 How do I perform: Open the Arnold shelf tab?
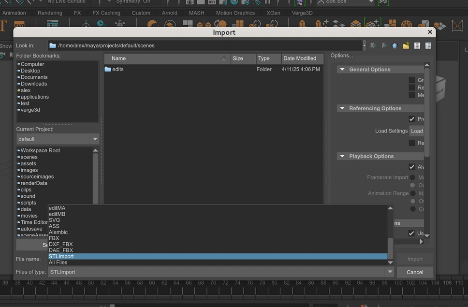169,13
